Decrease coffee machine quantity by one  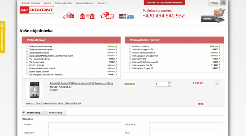coord(170,85)
